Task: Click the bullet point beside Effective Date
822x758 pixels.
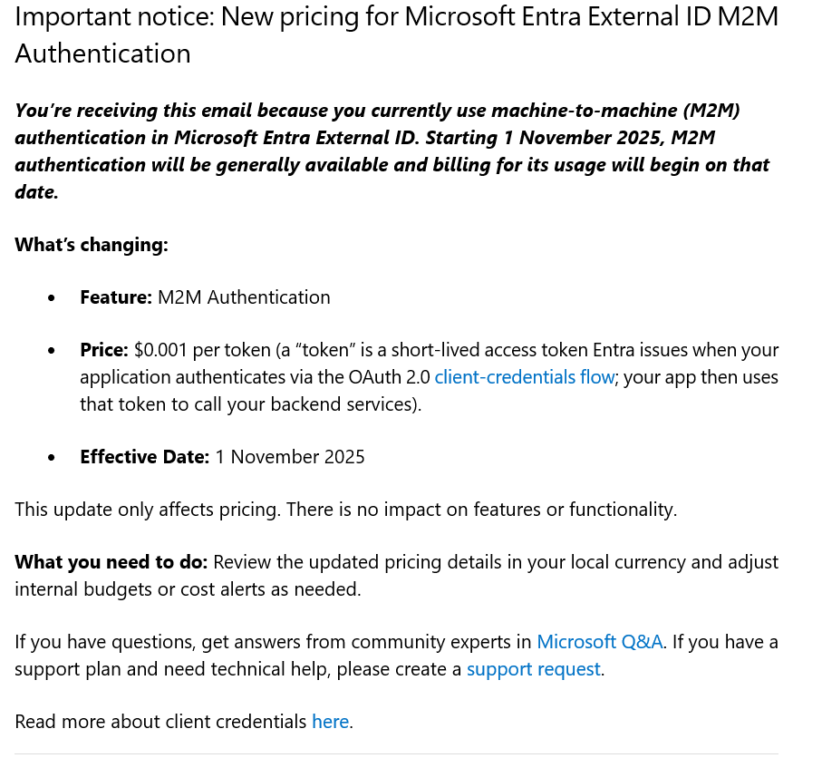Action: (52, 458)
